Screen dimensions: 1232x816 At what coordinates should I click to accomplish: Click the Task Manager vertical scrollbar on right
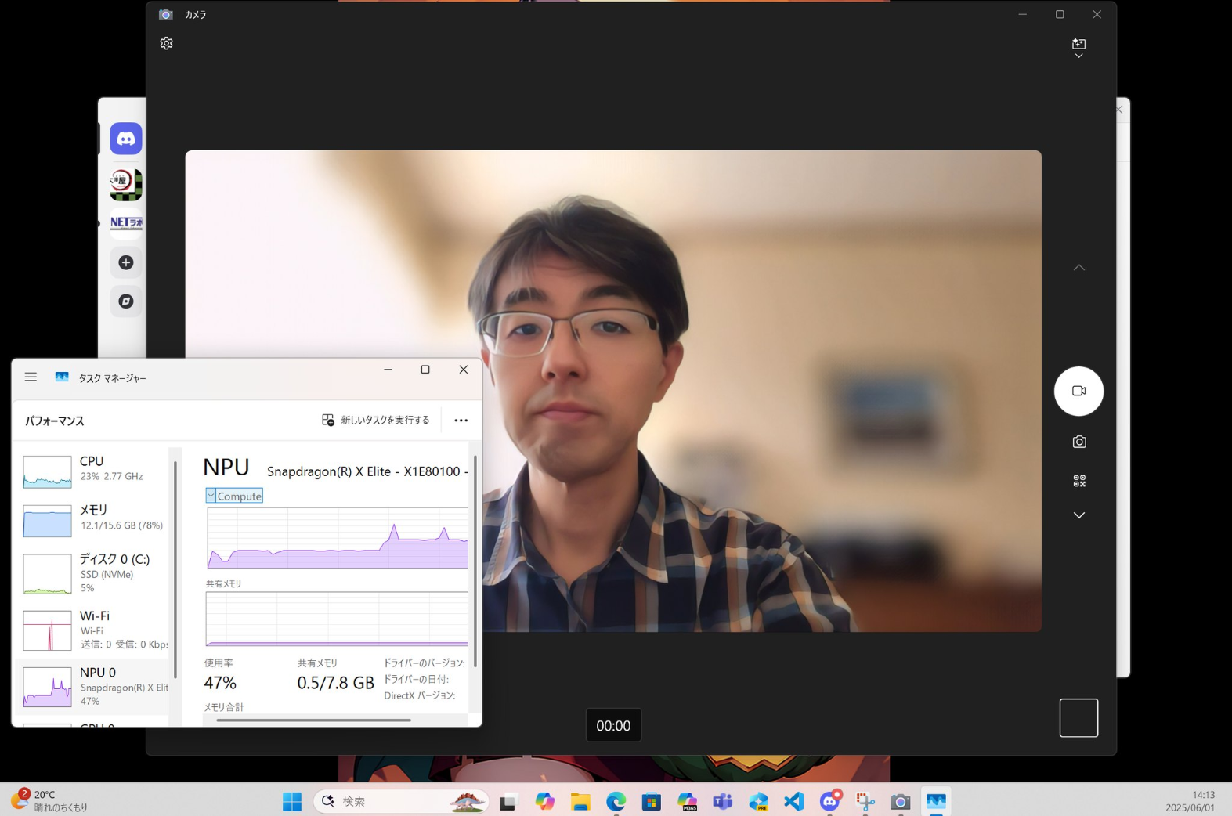tap(475, 561)
